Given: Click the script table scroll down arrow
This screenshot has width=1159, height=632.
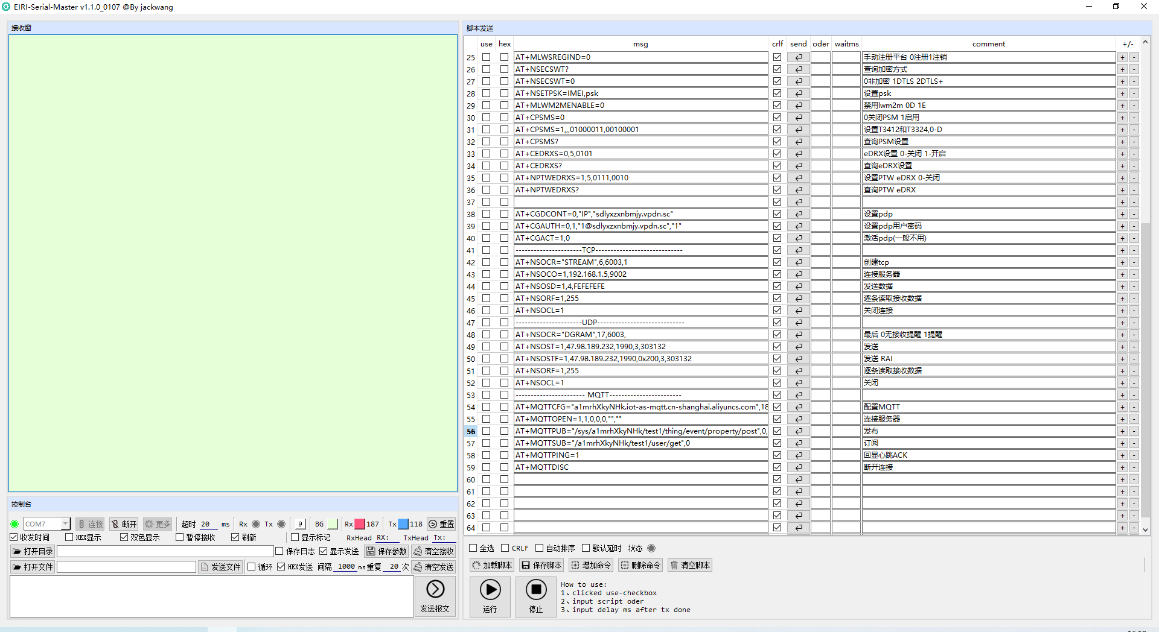Looking at the screenshot, I should pyautogui.click(x=1145, y=530).
